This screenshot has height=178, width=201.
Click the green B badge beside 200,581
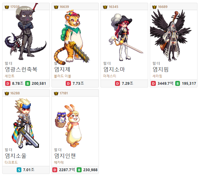pyautogui.click(x=28, y=84)
